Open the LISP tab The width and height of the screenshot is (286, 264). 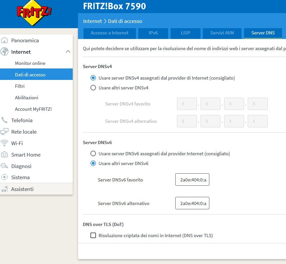click(x=185, y=33)
